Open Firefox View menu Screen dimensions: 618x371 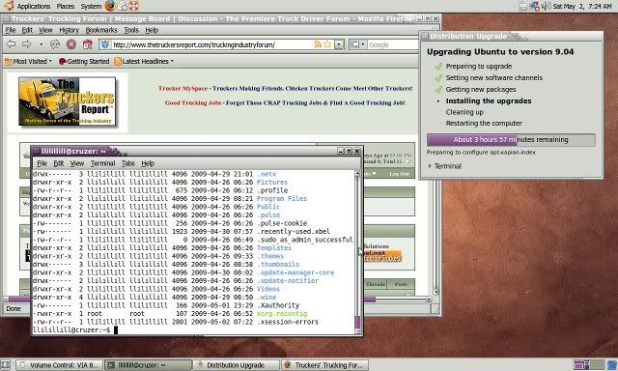(x=45, y=30)
